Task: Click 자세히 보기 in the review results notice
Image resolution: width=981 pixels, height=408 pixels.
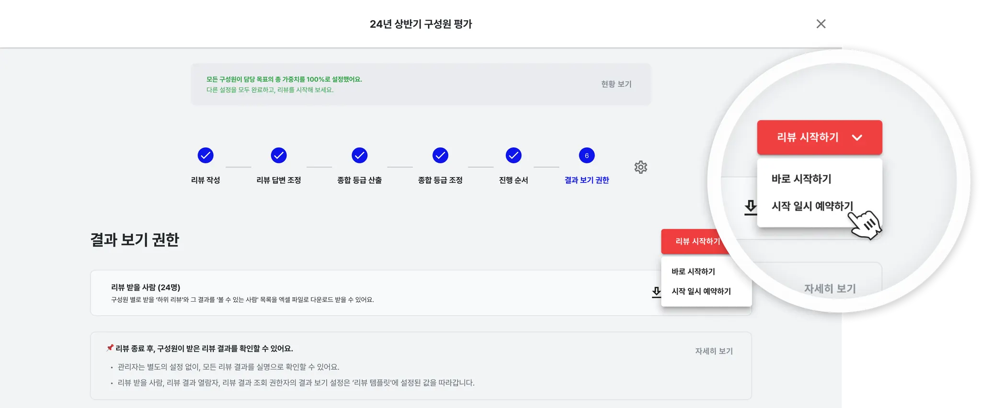Action: pos(714,351)
